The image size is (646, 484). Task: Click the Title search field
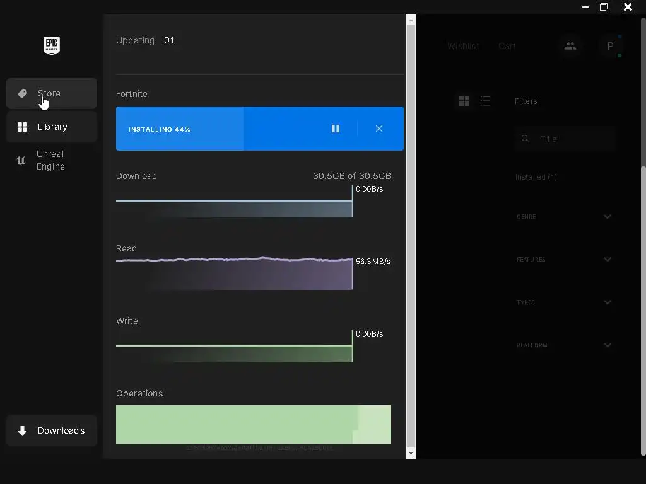coord(565,139)
